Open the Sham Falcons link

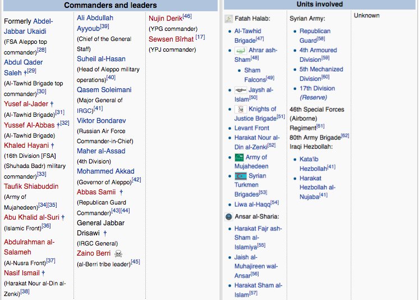(x=255, y=75)
